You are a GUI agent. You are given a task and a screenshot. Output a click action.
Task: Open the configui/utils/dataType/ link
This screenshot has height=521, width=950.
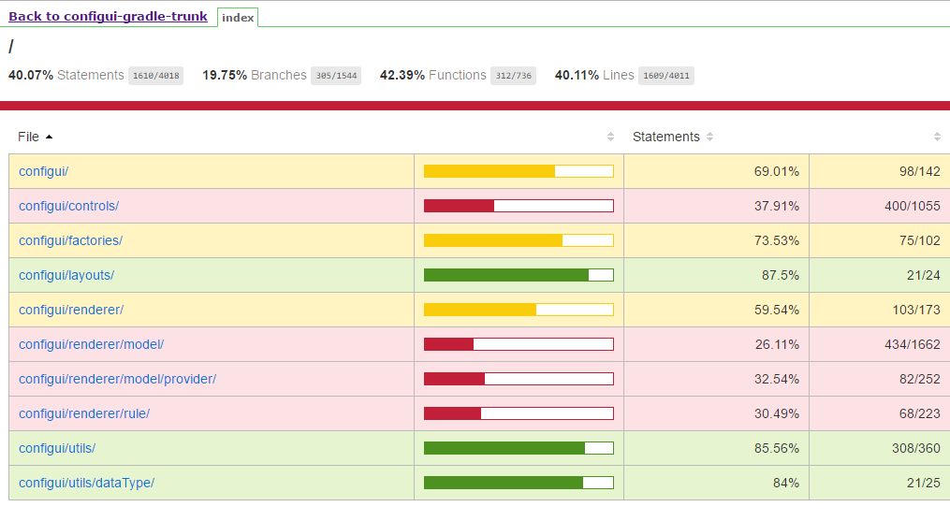point(87,483)
